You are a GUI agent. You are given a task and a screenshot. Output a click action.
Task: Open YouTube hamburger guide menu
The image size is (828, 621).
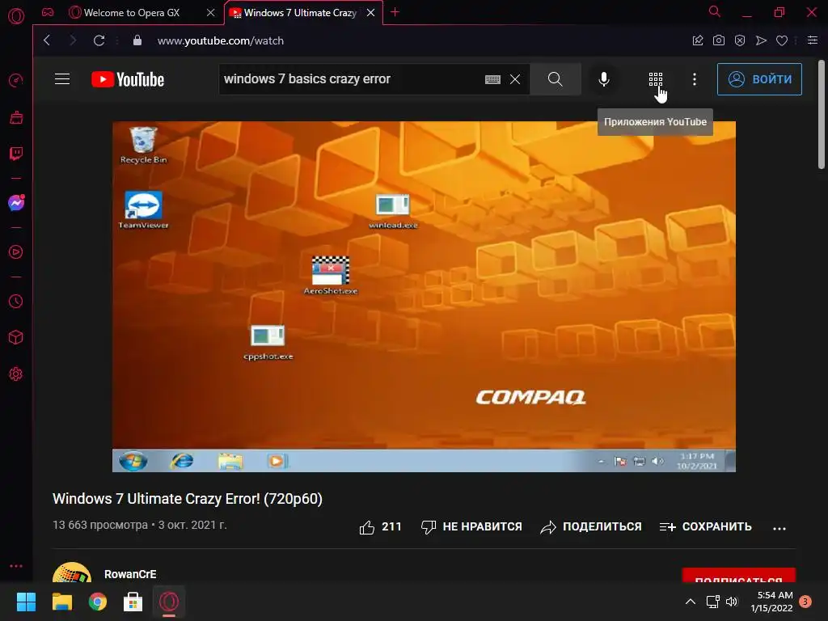coord(62,79)
